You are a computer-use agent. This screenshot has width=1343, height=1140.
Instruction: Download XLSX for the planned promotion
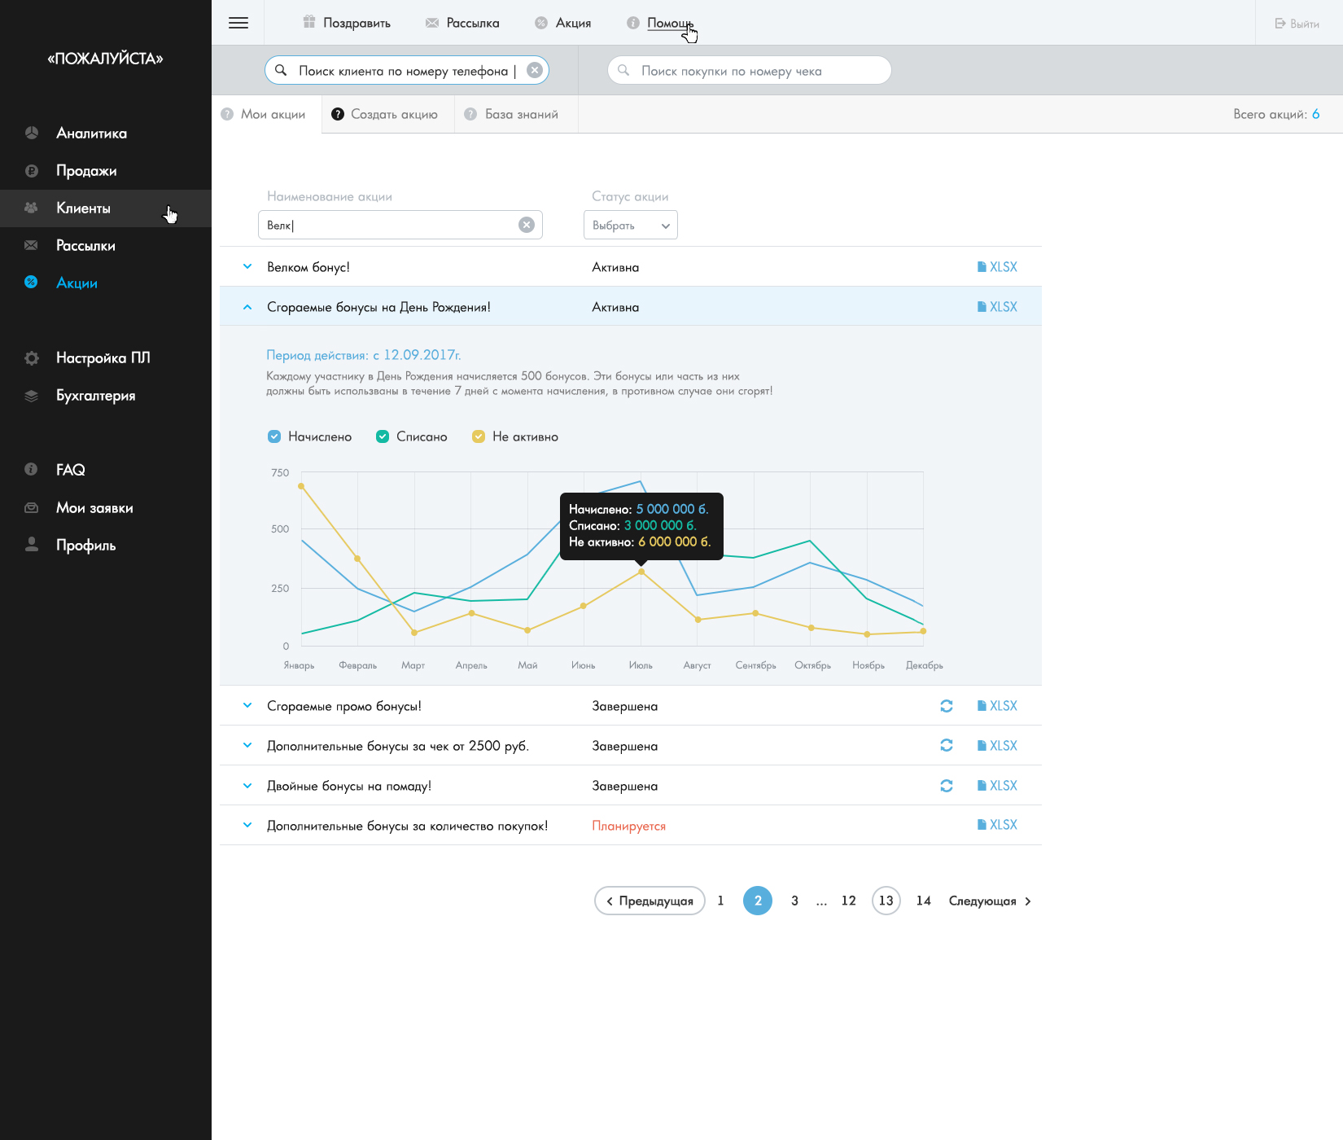pyautogui.click(x=997, y=825)
